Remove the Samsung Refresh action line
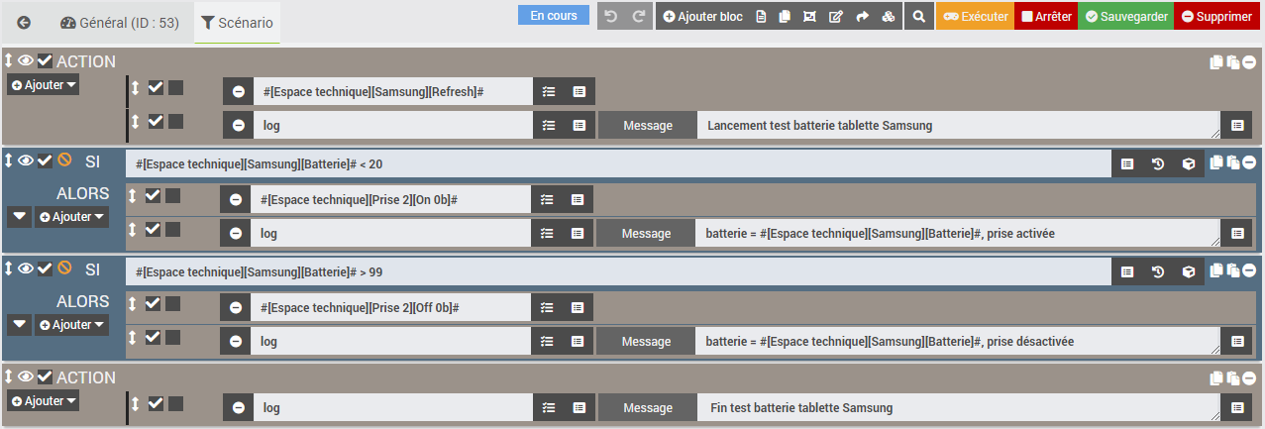Image resolution: width=1265 pixels, height=429 pixels. [238, 92]
